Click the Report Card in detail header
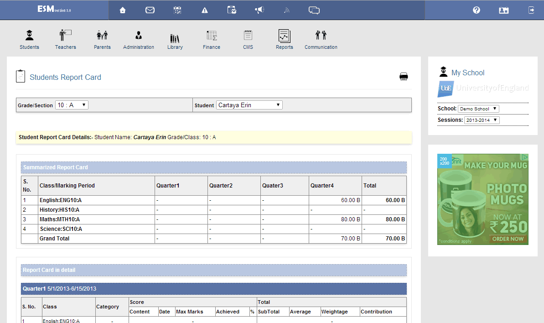Image resolution: width=544 pixels, height=323 pixels. (214, 270)
